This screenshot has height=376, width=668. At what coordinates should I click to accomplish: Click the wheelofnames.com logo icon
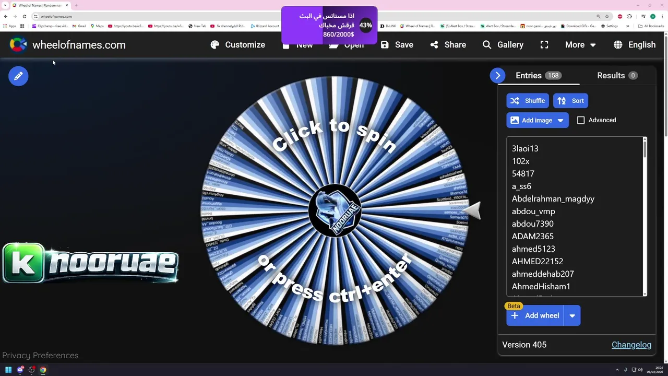click(x=18, y=45)
